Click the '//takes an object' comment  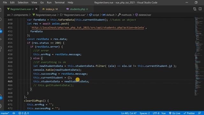(123, 20)
